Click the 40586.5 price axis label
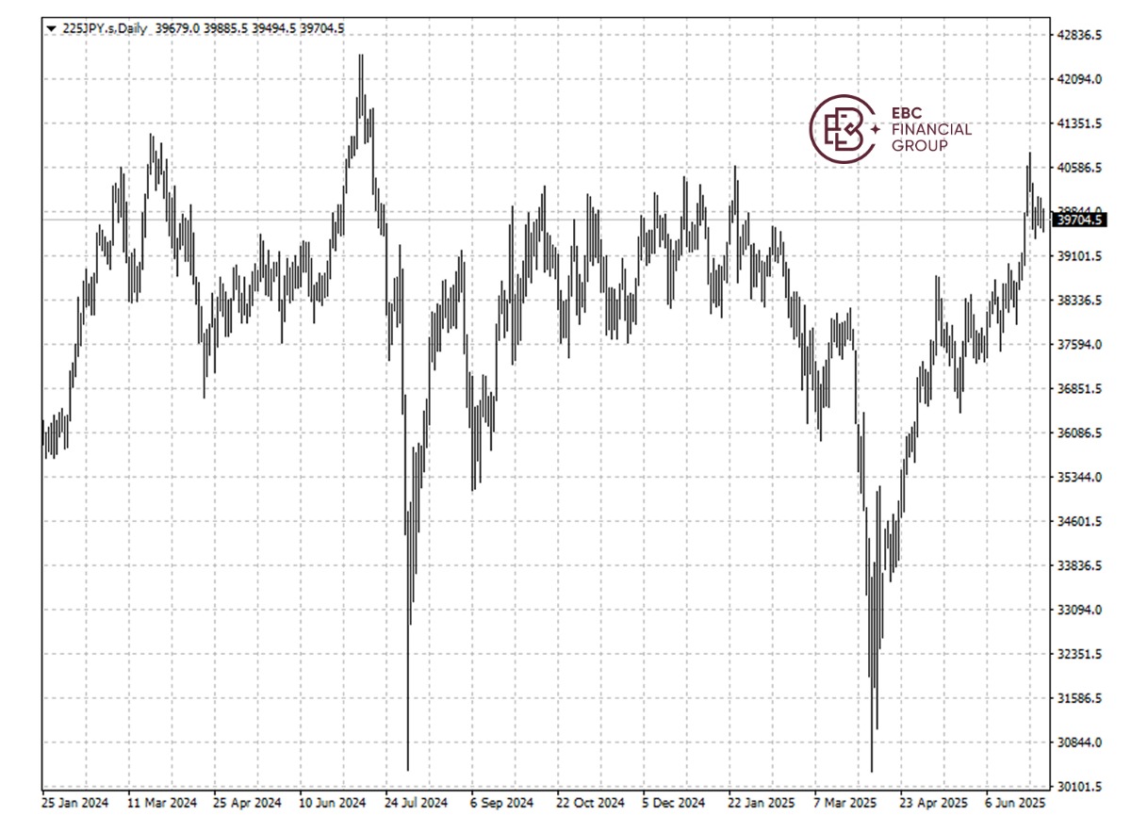 point(1081,168)
